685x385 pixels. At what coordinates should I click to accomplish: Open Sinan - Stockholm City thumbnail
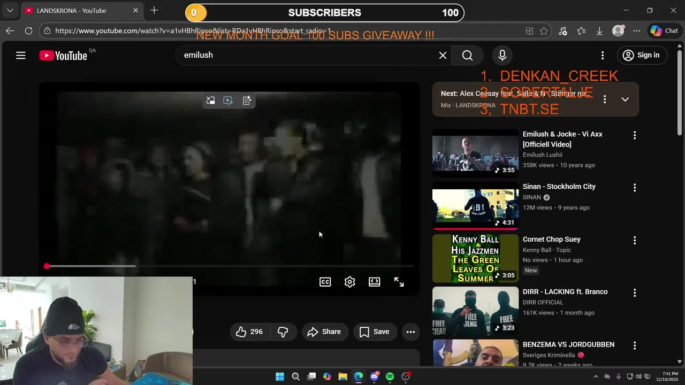pos(475,205)
